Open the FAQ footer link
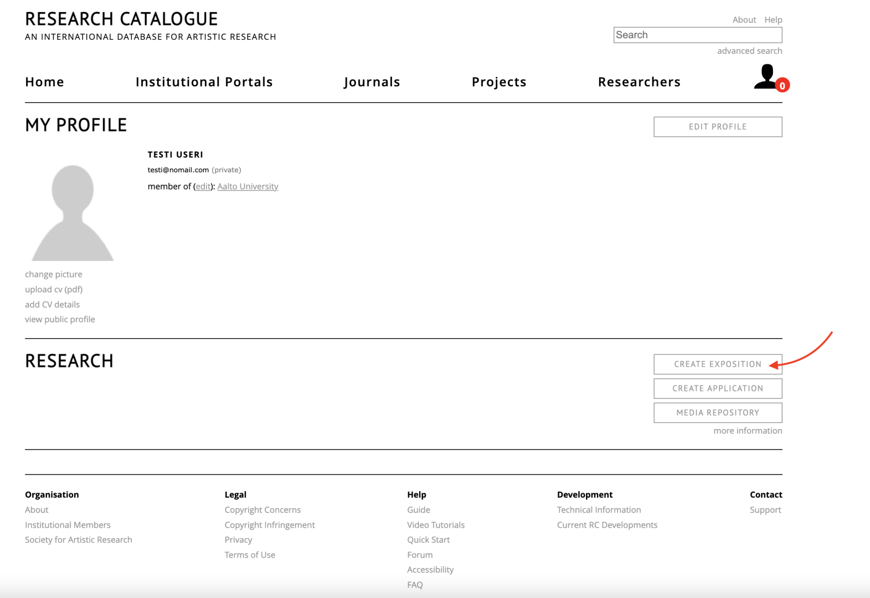This screenshot has width=870, height=598. (415, 585)
